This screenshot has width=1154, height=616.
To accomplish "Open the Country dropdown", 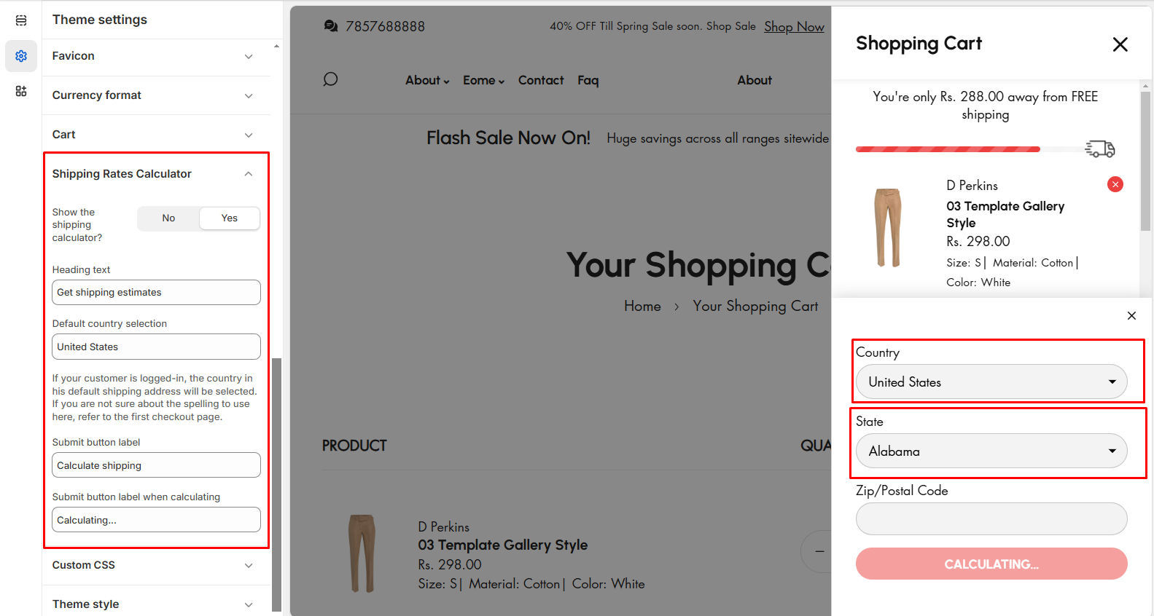I will [991, 382].
